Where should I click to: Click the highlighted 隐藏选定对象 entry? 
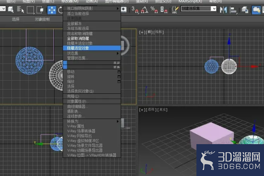click(x=92, y=48)
